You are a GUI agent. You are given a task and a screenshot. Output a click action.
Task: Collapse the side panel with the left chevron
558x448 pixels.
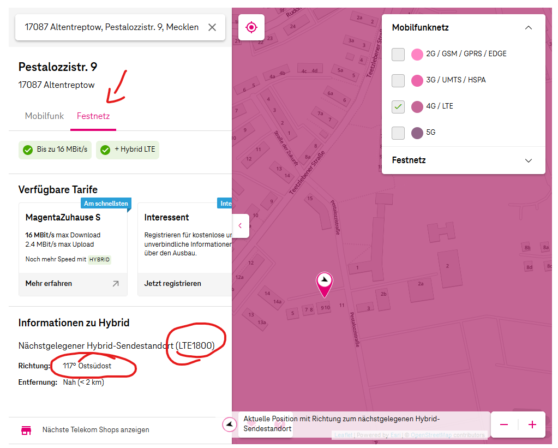coord(241,226)
